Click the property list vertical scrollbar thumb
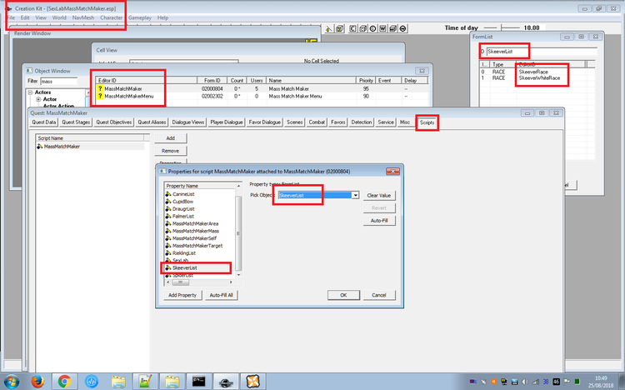The image size is (625, 390). 238,233
